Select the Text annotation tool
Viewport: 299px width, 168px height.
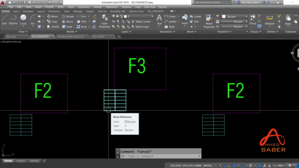tap(159, 20)
